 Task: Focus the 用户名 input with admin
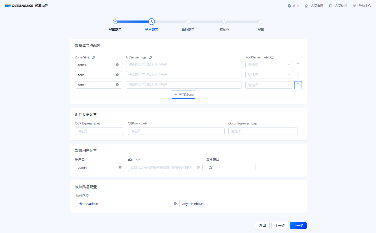pos(100,167)
